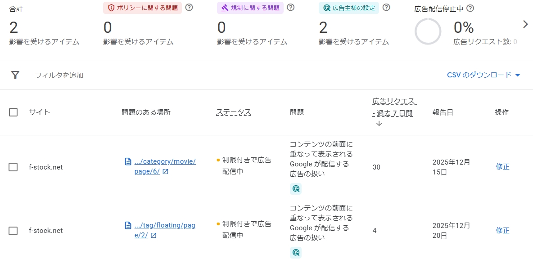This screenshot has height=259, width=533.
Task: Click help icon beside 広告配信停止中
Action: (470, 9)
